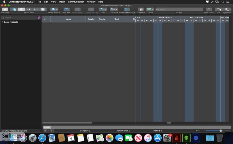Click the DIAGRAM toolbar icon

click(x=113, y=9)
